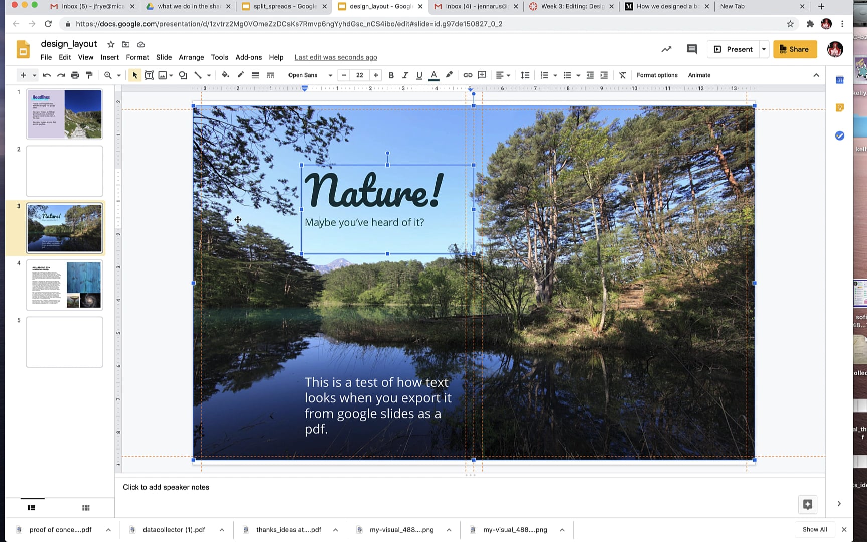Screen dimensions: 867x542
Task: Toggle bold formatting
Action: click(391, 75)
